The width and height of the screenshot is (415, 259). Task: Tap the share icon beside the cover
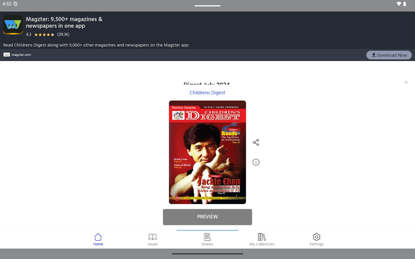(256, 142)
